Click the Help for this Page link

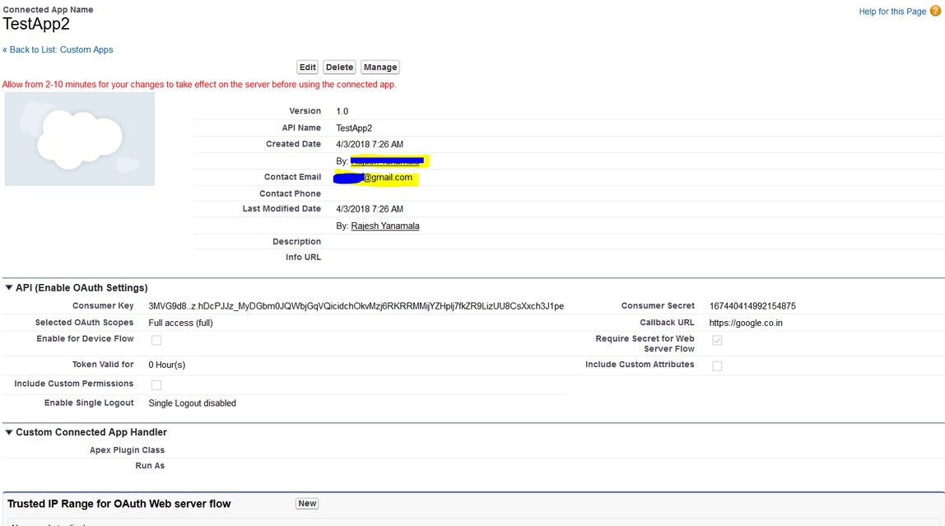coord(892,12)
